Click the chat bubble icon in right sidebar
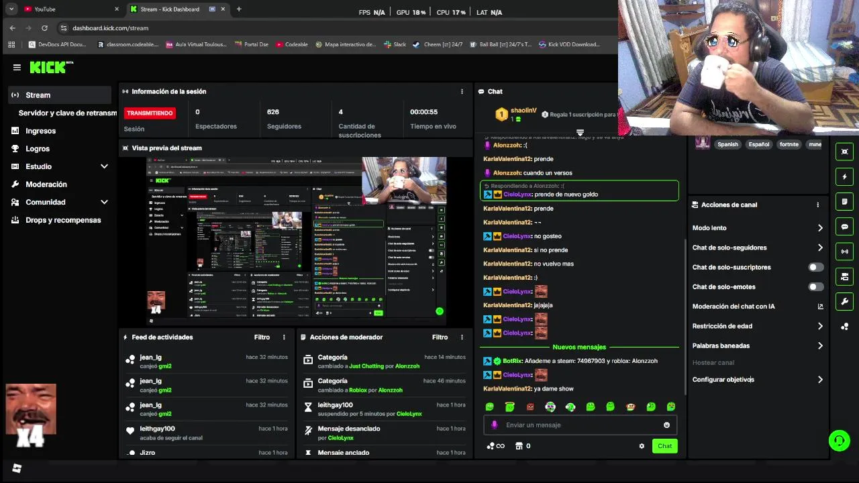Screen dimensions: 859x483 [845, 227]
